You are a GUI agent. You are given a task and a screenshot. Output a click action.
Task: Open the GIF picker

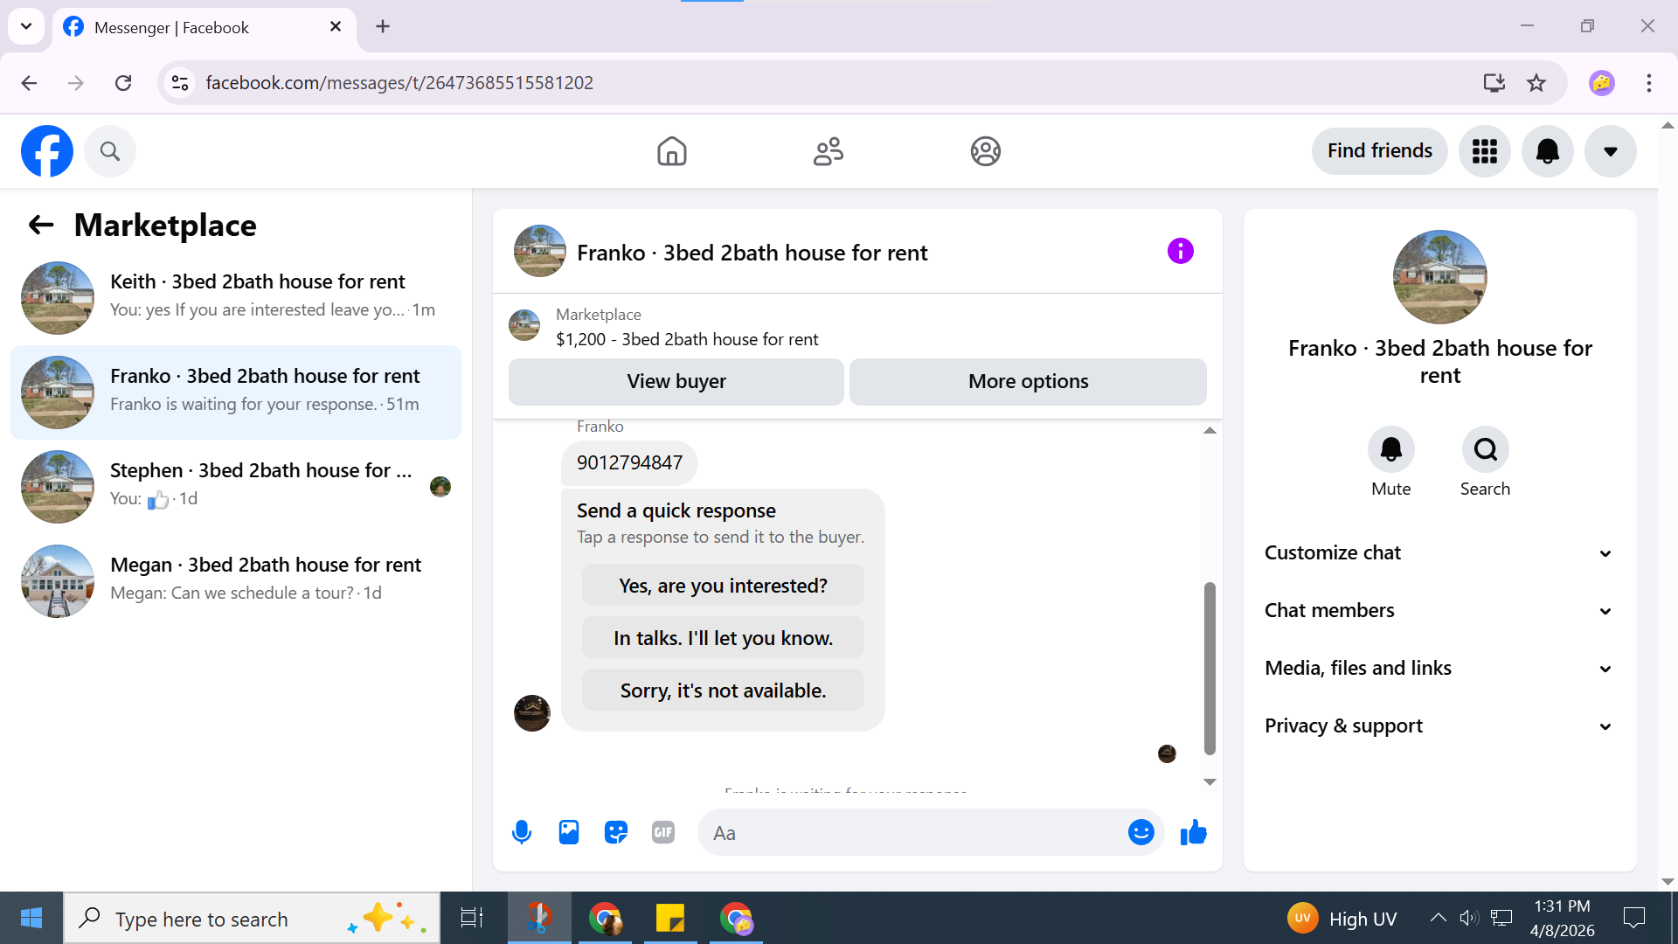(x=663, y=832)
